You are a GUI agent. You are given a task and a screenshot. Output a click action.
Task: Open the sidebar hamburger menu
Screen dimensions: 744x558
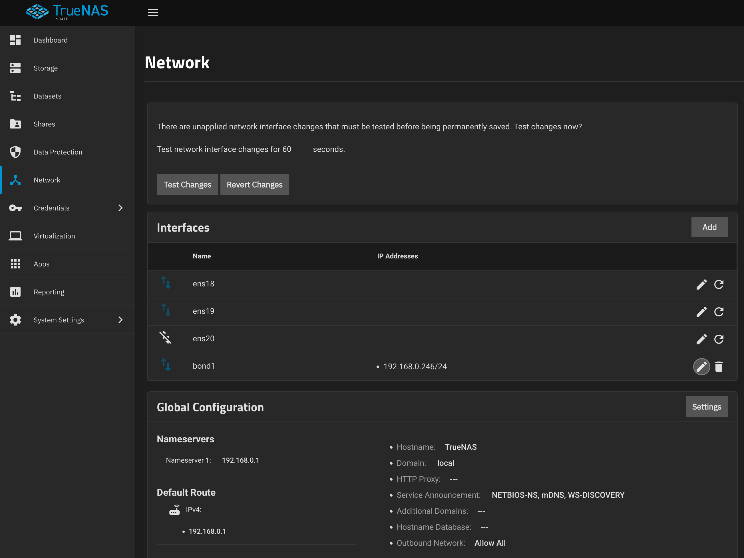(x=153, y=13)
